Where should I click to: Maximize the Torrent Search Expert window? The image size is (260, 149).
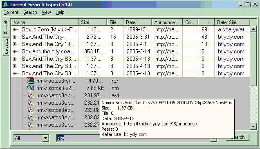[247, 4]
